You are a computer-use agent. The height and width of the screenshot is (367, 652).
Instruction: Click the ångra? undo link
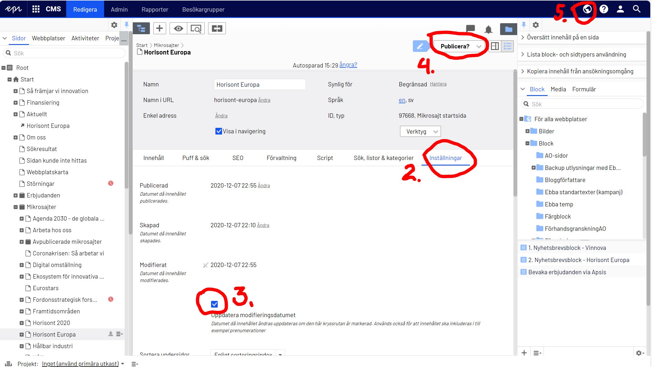(x=348, y=65)
